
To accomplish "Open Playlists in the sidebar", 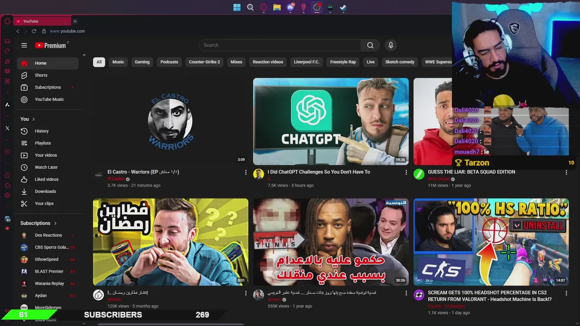I will coord(48,143).
